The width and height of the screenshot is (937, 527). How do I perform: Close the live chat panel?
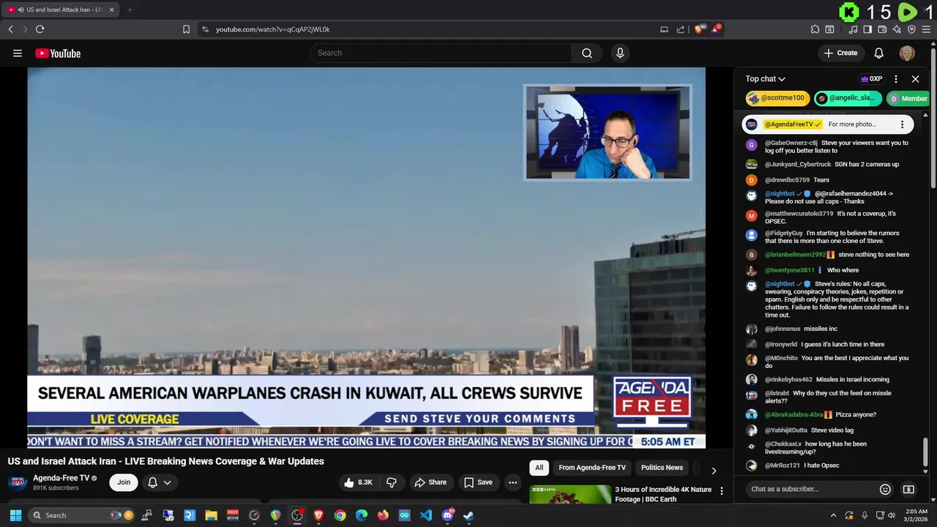(x=915, y=79)
